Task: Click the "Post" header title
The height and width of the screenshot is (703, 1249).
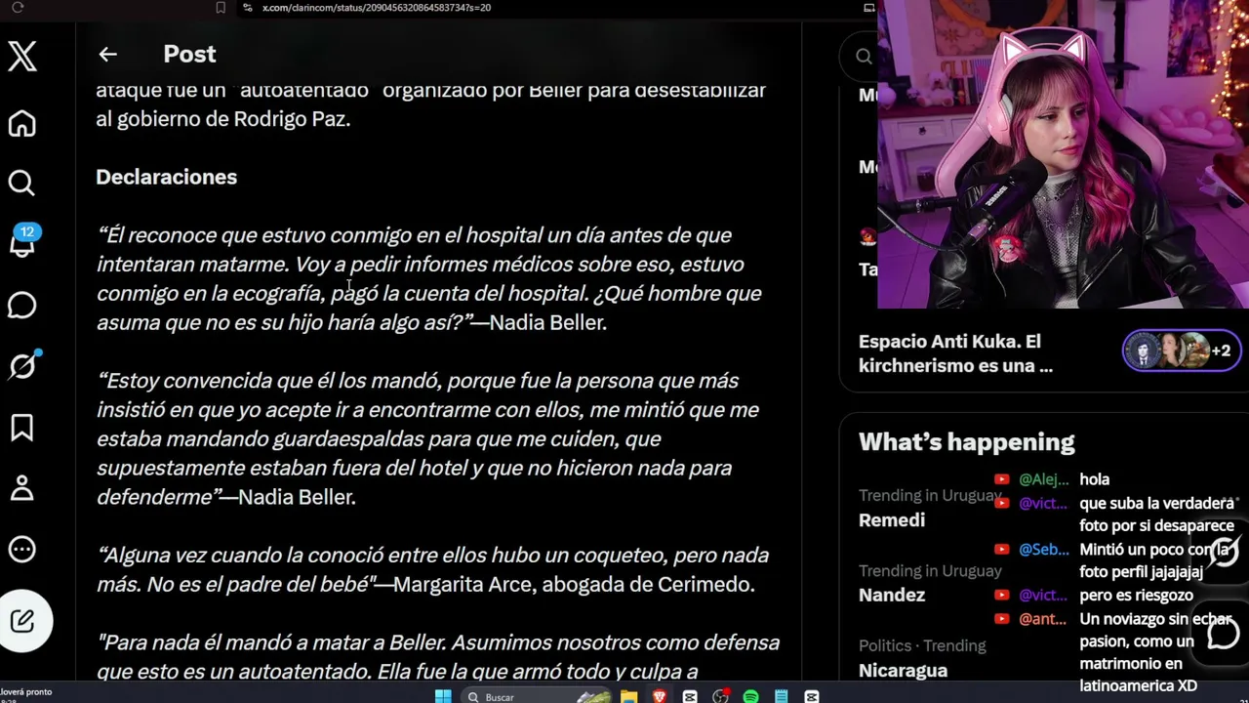Action: [x=189, y=55]
